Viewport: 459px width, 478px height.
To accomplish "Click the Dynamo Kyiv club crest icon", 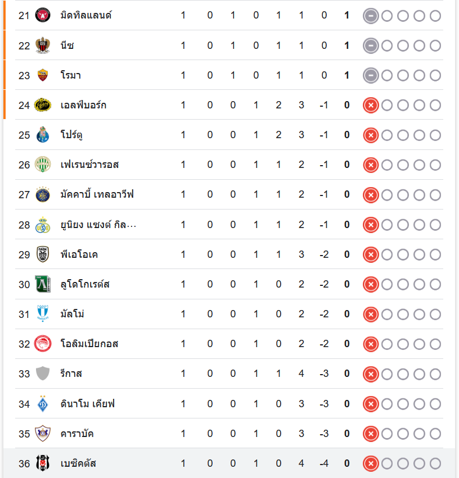I will coord(43,403).
